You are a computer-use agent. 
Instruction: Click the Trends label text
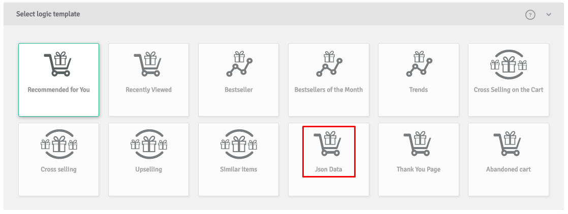coord(419,90)
